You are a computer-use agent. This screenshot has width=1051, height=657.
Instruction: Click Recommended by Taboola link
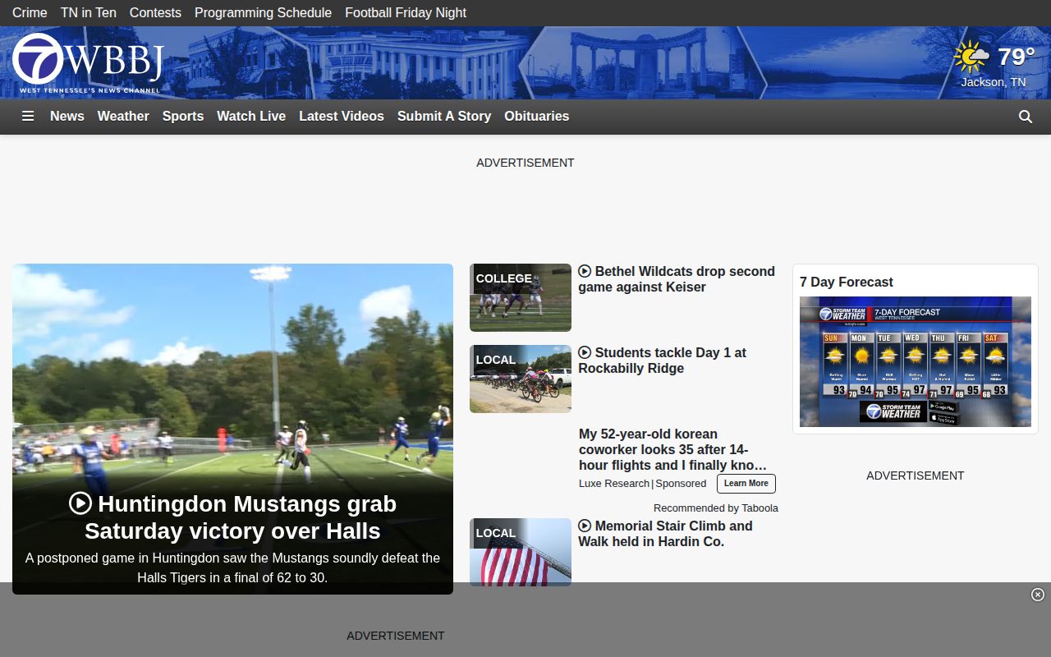click(x=716, y=508)
